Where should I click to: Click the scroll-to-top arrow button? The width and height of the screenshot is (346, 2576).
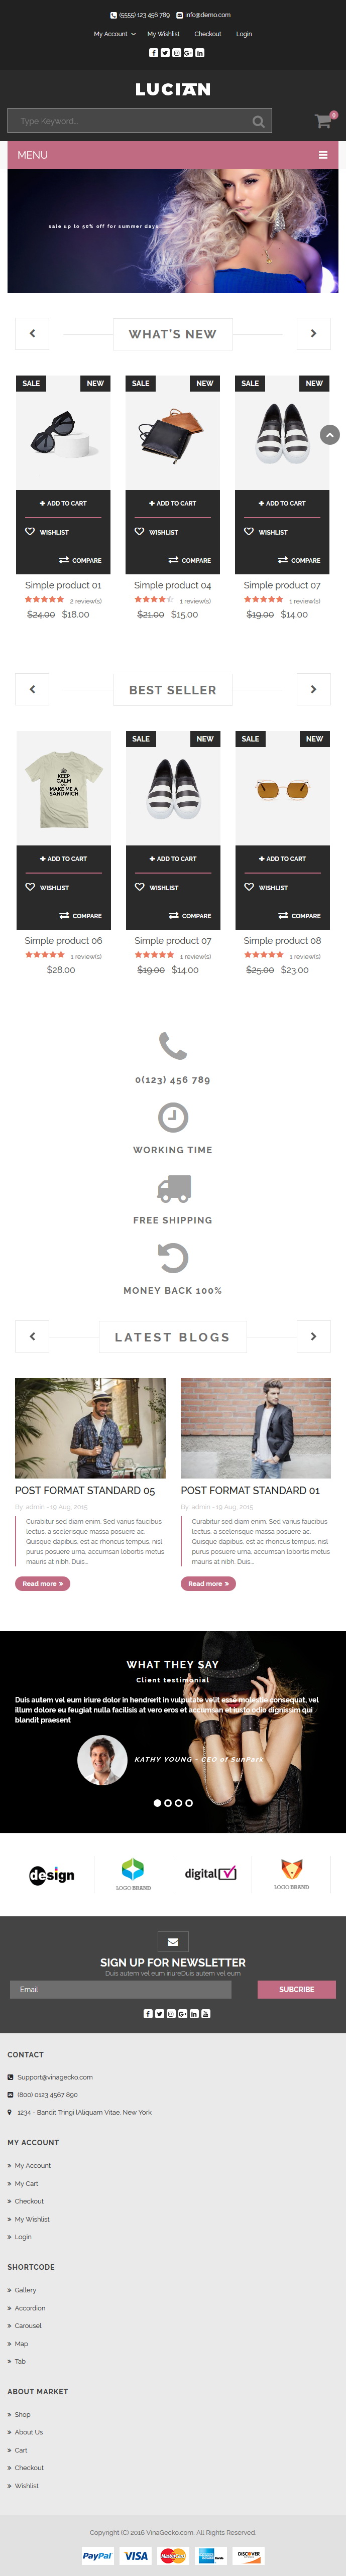click(x=330, y=435)
